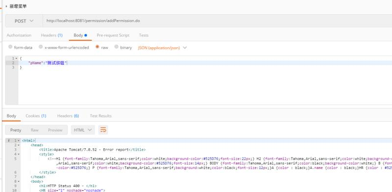Select the form-data radio button

click(10, 47)
